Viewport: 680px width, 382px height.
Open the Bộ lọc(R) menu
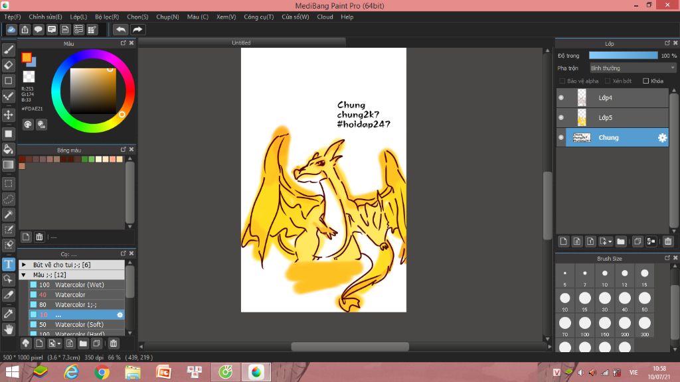[x=107, y=17]
